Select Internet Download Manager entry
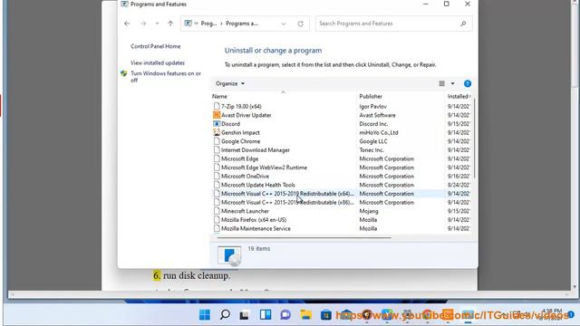This screenshot has width=580, height=326. [256, 150]
